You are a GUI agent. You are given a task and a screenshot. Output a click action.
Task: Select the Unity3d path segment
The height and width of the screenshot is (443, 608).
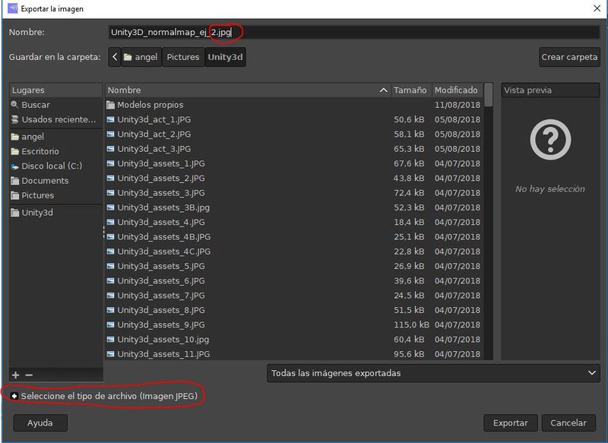[x=225, y=57]
